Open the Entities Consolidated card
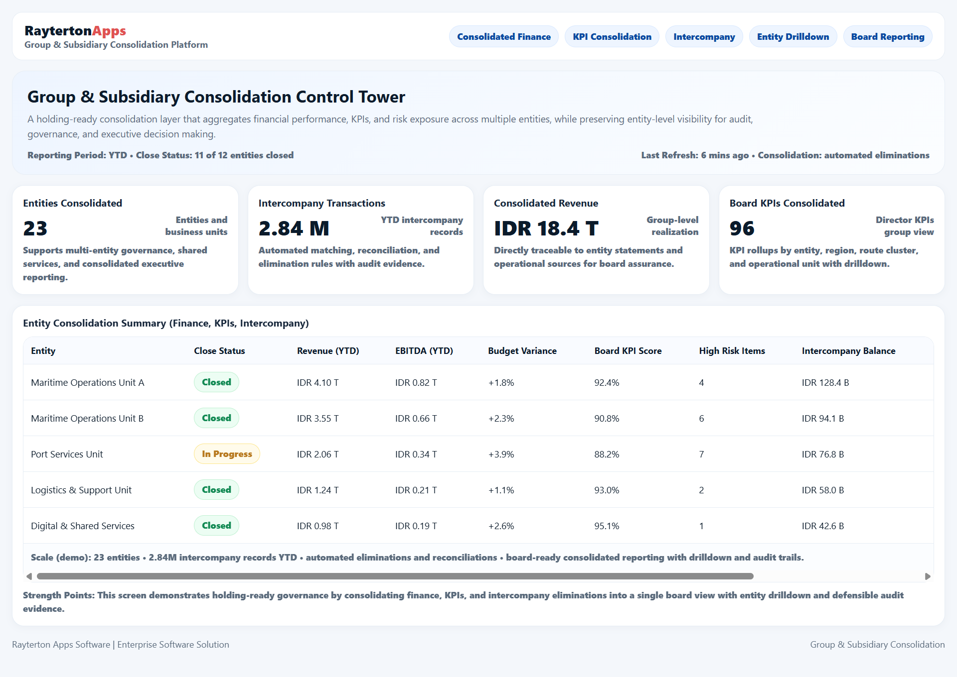The image size is (957, 677). tap(125, 240)
